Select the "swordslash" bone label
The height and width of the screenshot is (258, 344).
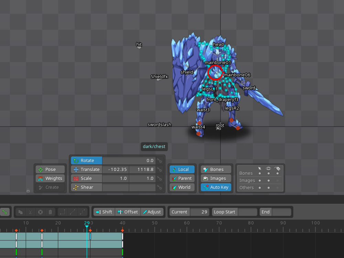click(x=160, y=125)
